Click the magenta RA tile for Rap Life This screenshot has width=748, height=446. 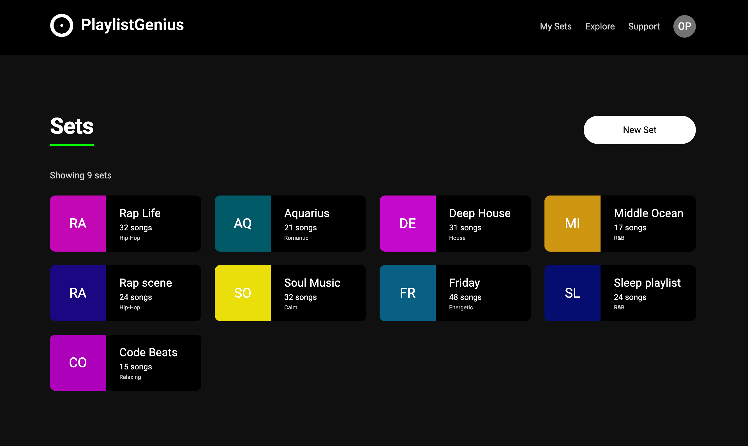78,223
